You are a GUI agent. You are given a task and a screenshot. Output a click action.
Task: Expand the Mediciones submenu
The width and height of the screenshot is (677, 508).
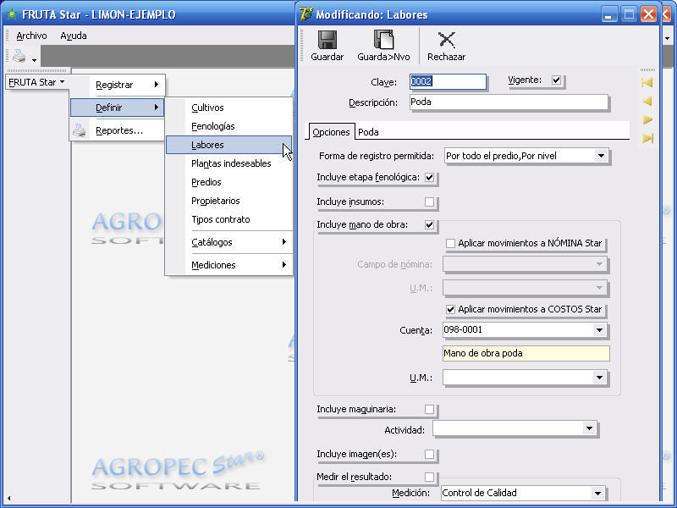[x=229, y=265]
